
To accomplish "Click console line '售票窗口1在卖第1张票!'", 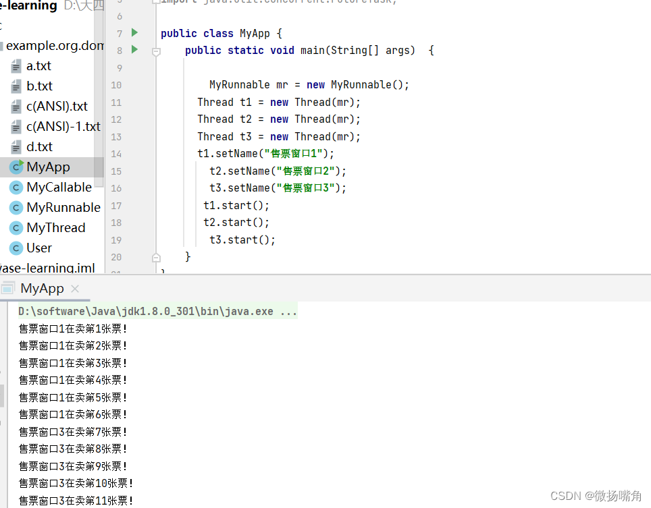I will [x=73, y=329].
